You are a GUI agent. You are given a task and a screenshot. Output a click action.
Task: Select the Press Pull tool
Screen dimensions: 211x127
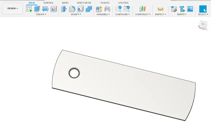tap(64, 9)
